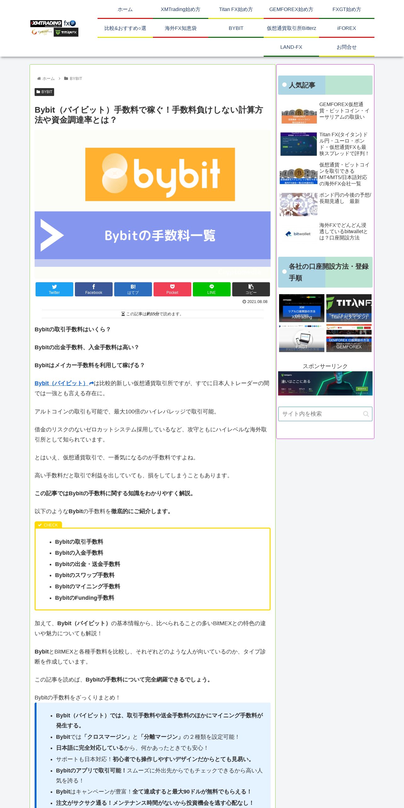
Task: Click the Bybitの取引手数料 list item
Action: point(79,542)
